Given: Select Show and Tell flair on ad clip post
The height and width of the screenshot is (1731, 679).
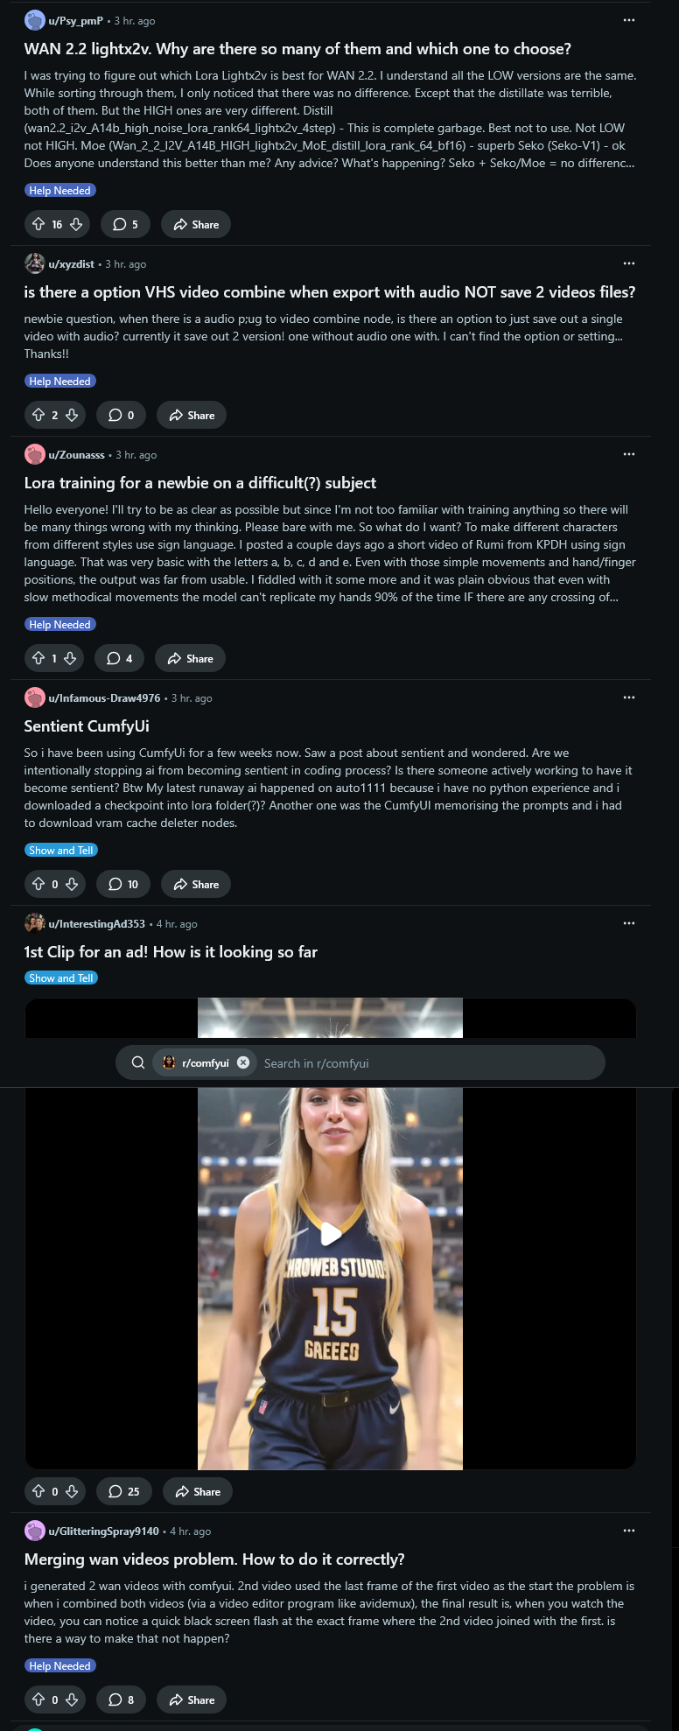Looking at the screenshot, I should tap(61, 978).
